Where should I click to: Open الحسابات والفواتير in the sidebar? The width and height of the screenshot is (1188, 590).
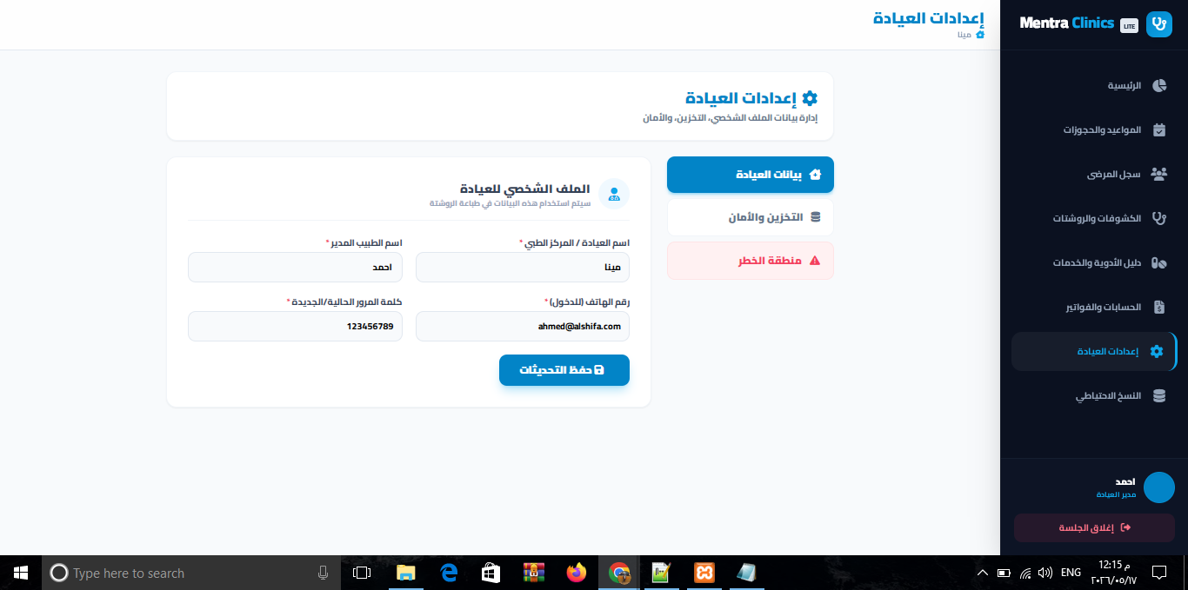click(1093, 307)
